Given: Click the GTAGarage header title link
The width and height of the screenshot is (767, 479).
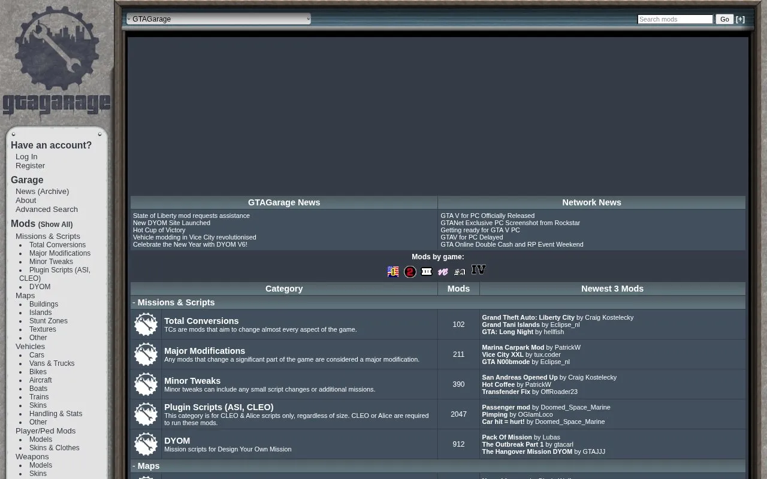Looking at the screenshot, I should click(152, 19).
